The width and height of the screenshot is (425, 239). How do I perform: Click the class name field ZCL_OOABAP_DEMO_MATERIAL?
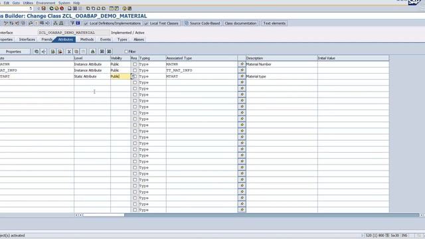(74, 33)
